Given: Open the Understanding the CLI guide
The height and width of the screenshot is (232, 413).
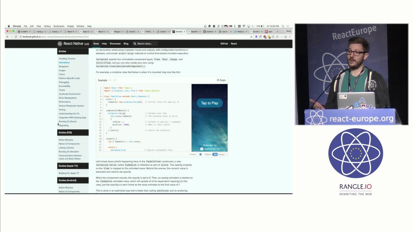Looking at the screenshot, I should point(69,113).
